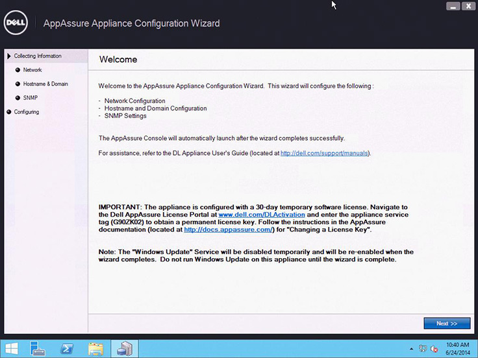This screenshot has height=358, width=478.
Task: Open the www.dell.com/DLActivation link
Action: tap(262, 215)
